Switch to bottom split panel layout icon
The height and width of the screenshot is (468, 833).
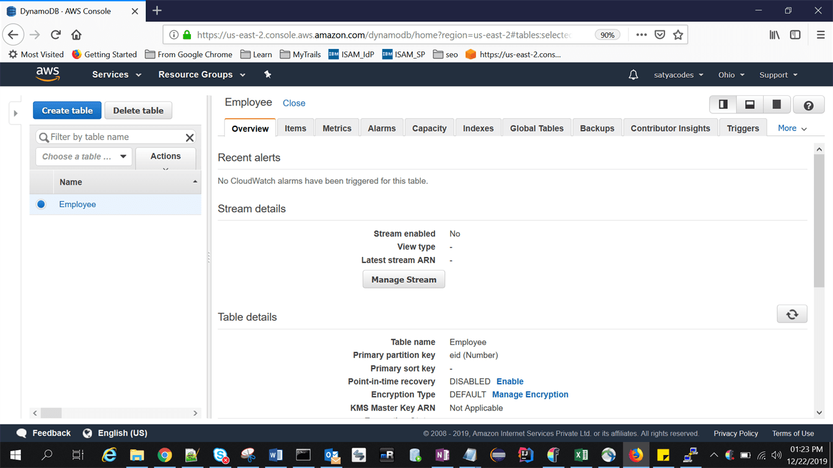point(749,105)
